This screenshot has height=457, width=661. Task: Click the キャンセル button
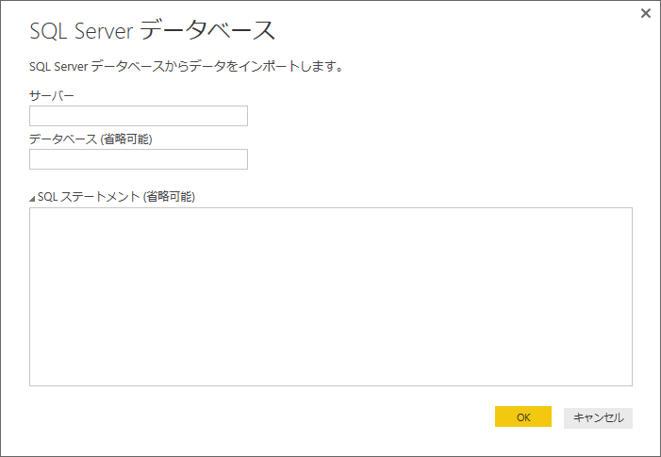pos(598,417)
